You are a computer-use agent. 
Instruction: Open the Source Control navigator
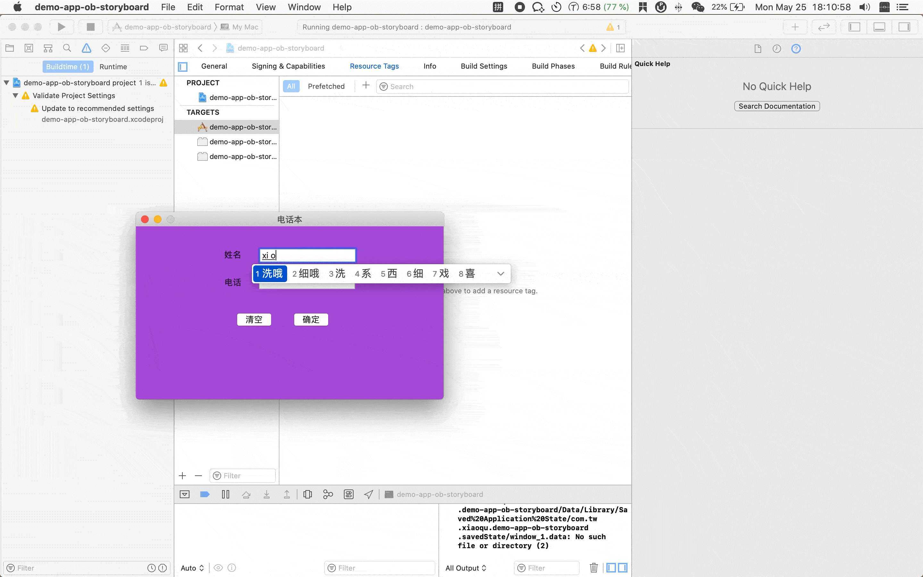tap(29, 48)
